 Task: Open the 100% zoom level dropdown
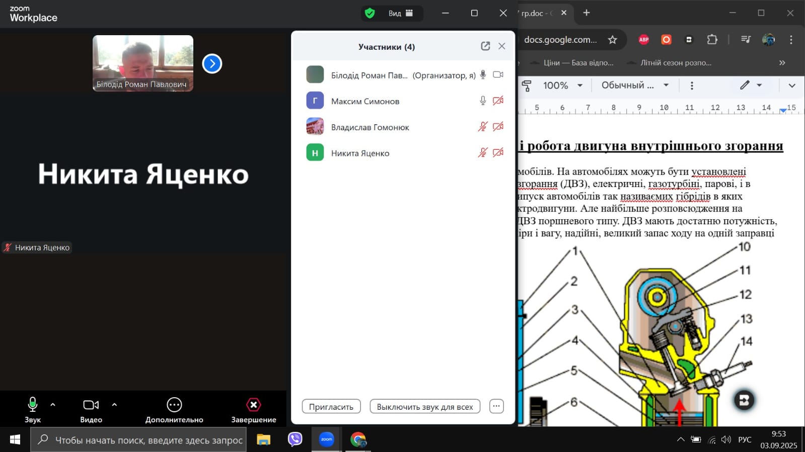(x=562, y=85)
